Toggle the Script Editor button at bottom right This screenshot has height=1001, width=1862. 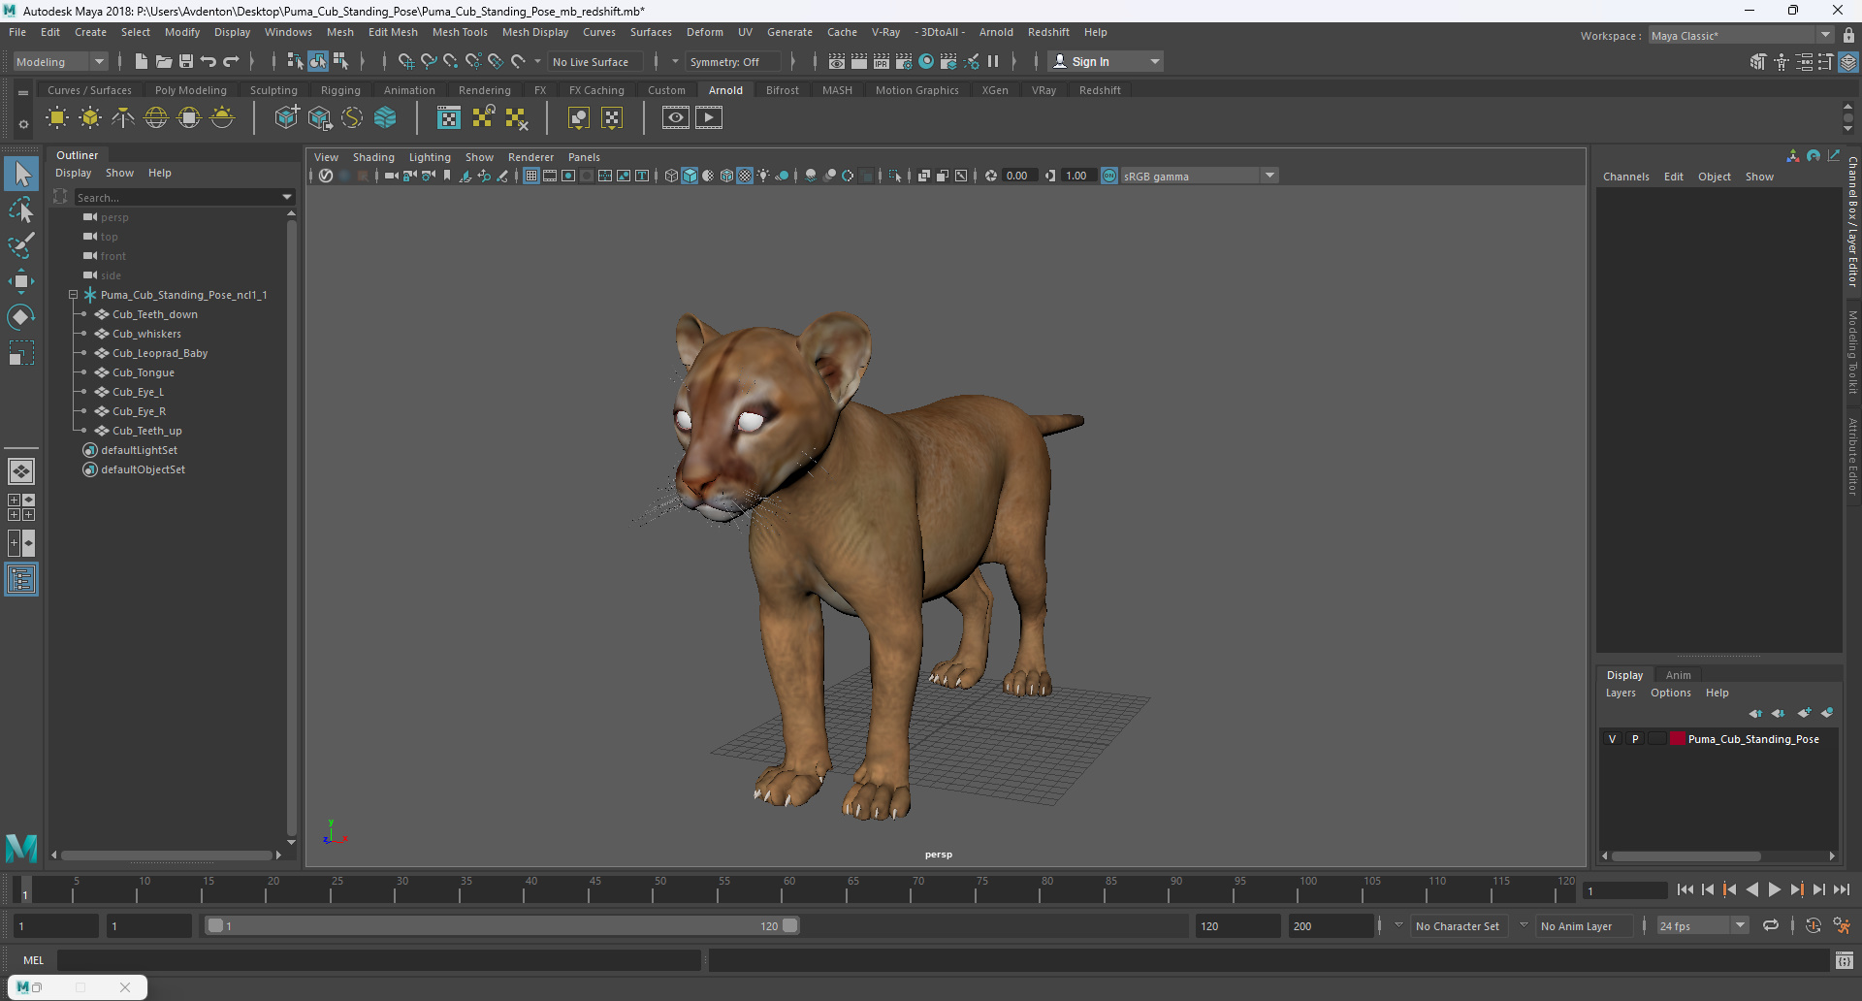[1844, 960]
